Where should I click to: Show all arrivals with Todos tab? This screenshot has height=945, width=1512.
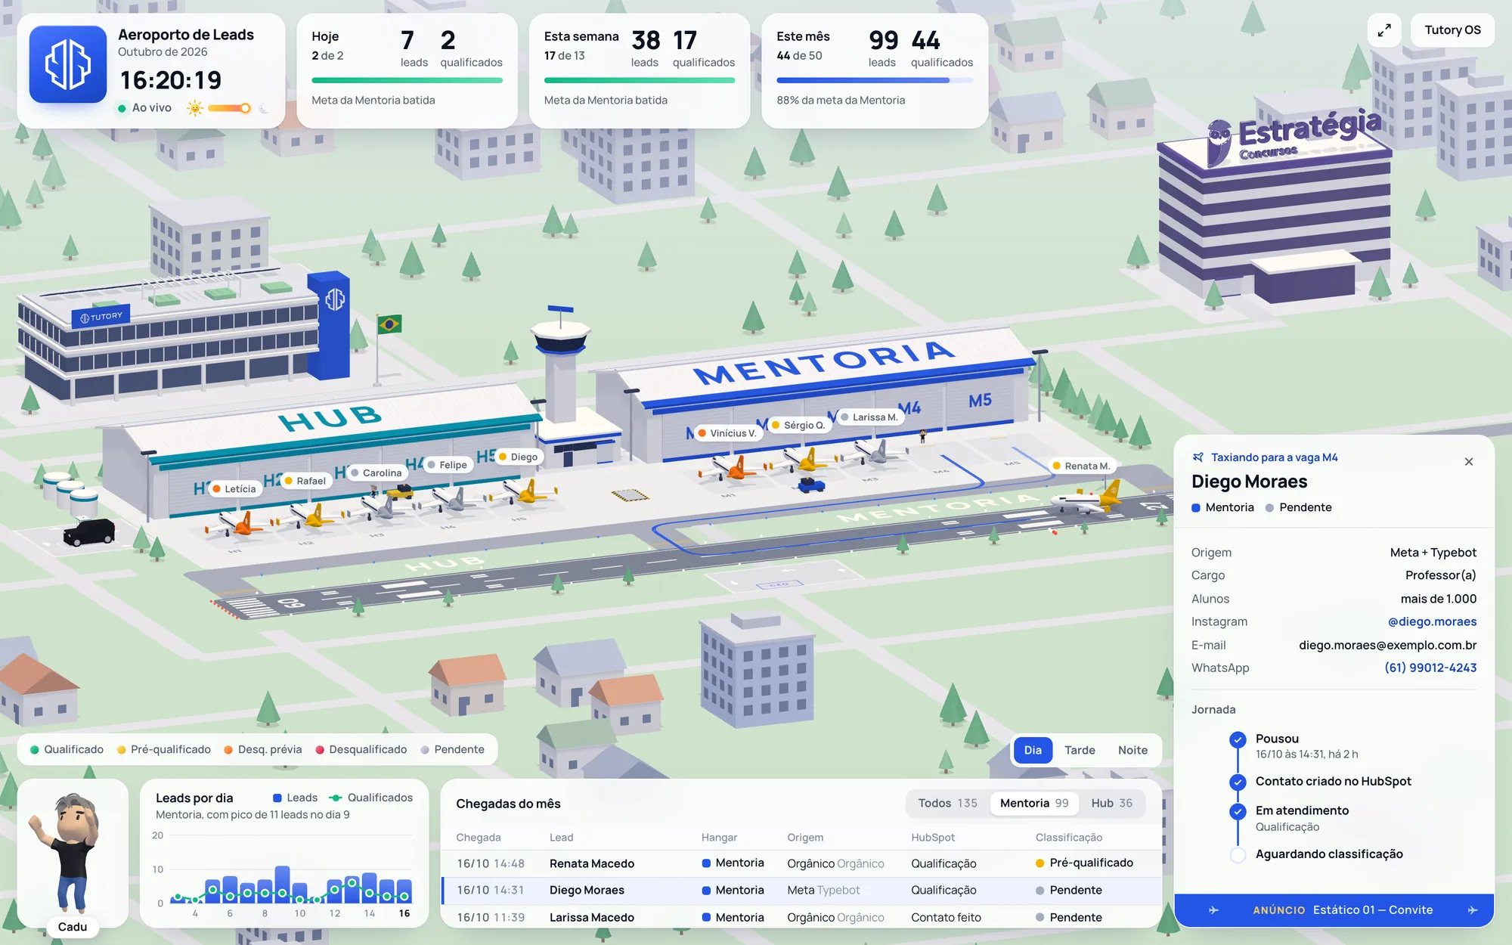point(947,803)
